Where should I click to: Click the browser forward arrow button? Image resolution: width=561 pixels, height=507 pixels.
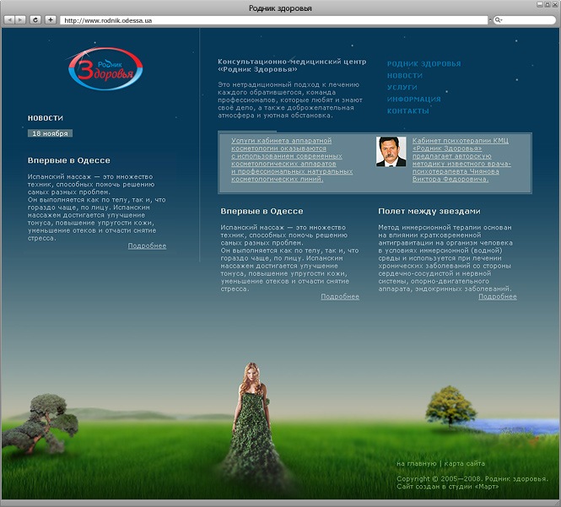pyautogui.click(x=20, y=20)
